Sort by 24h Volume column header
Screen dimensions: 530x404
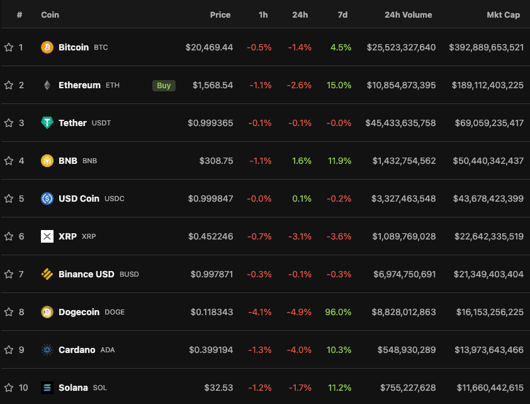[x=408, y=15]
